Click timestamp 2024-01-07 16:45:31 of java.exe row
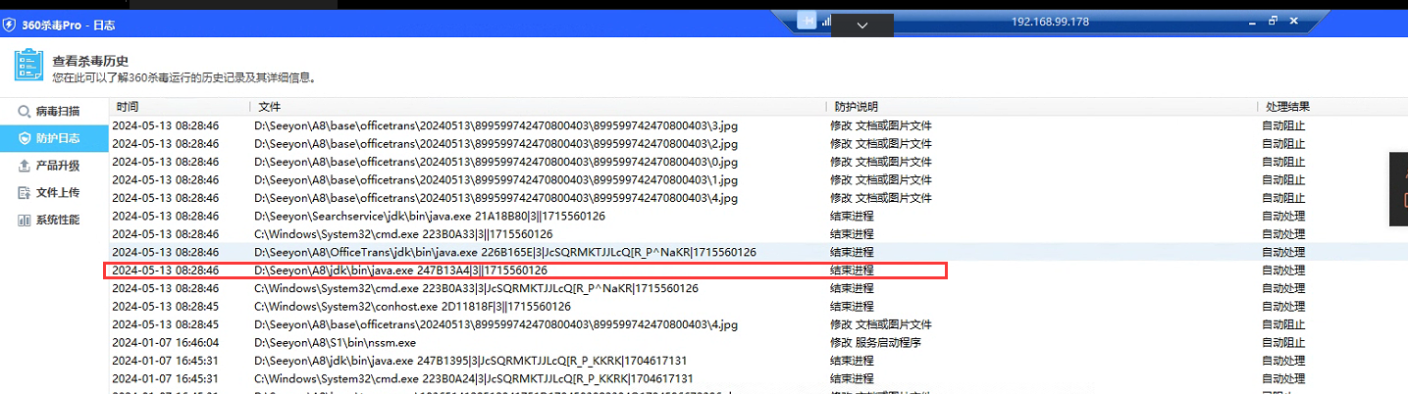The image size is (1409, 394). click(166, 361)
